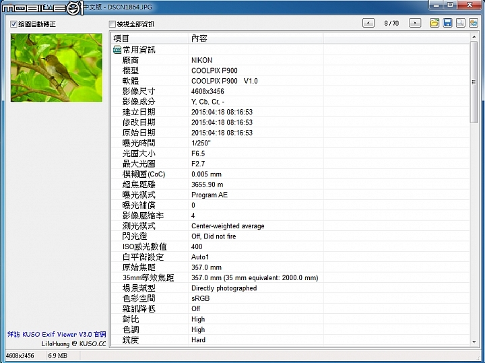Select the 影像壓縮率 4 row
Viewport: 485px width, 363px height.
click(x=290, y=216)
